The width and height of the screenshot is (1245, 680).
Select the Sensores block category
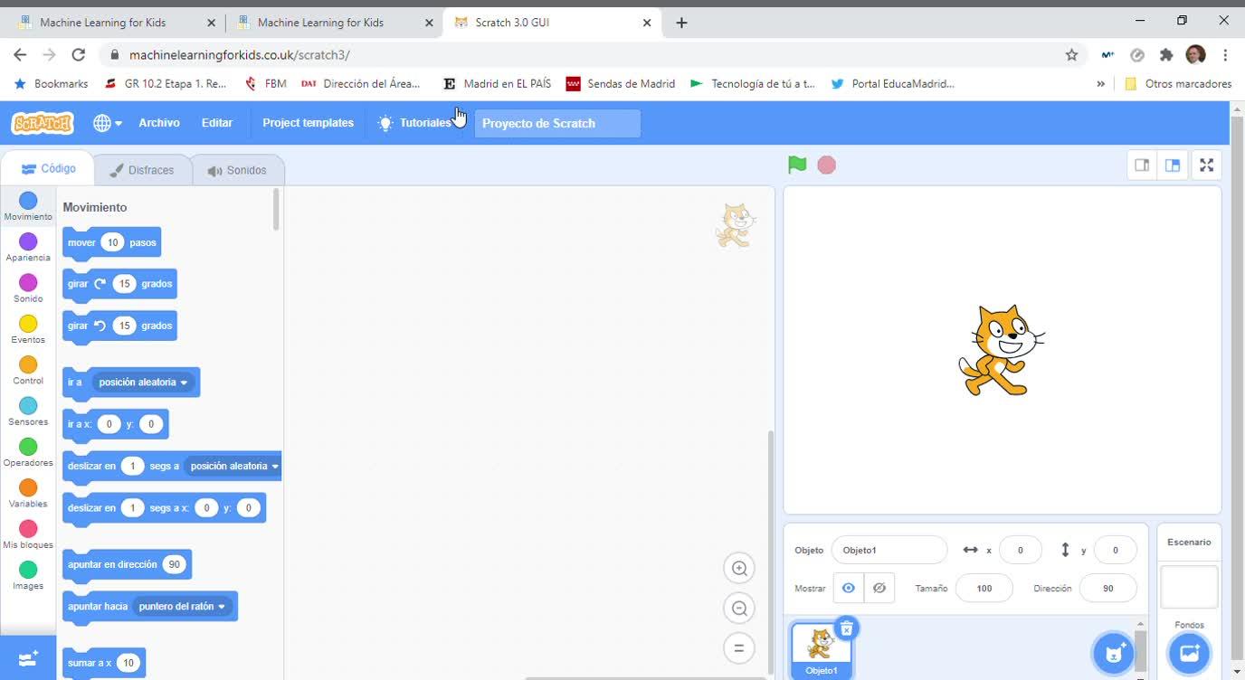[x=28, y=411]
